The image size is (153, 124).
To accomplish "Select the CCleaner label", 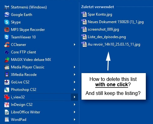I will click(18, 45).
